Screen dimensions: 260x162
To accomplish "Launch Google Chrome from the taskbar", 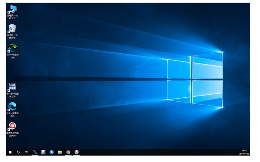I will click(68, 152).
